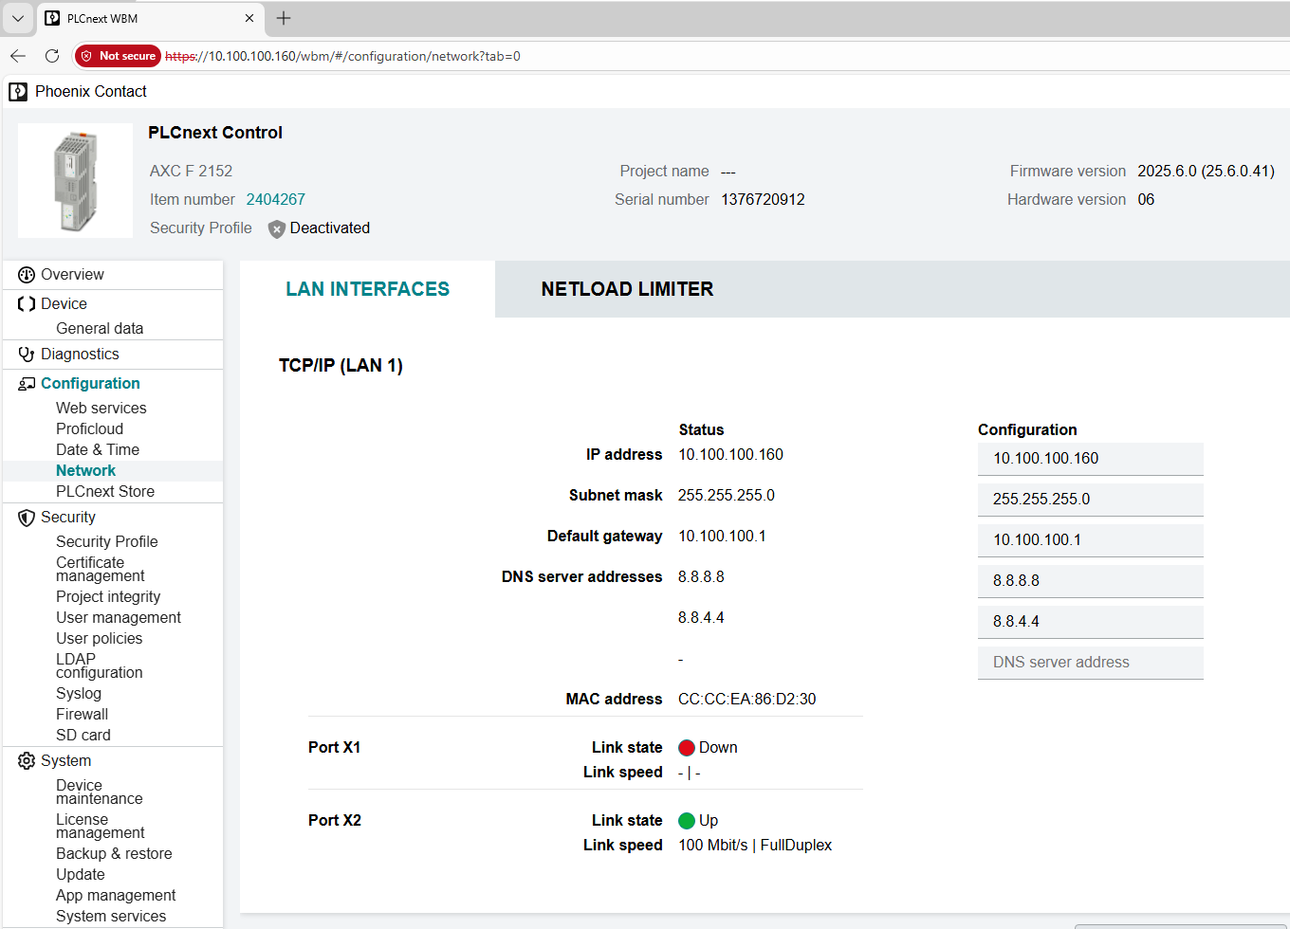1290x929 pixels.
Task: Open User management page
Action: pyautogui.click(x=119, y=618)
